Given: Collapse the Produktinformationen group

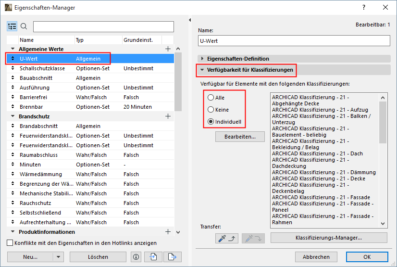Looking at the screenshot, I should 12,232.
